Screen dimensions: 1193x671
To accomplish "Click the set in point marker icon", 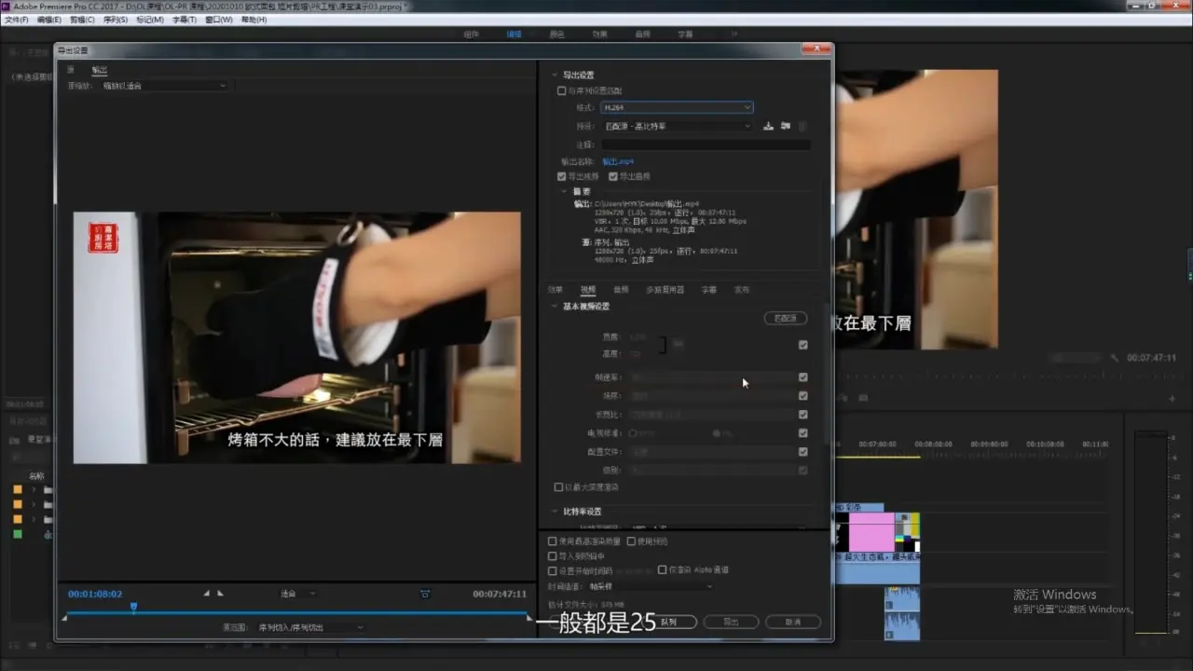I will pos(207,594).
